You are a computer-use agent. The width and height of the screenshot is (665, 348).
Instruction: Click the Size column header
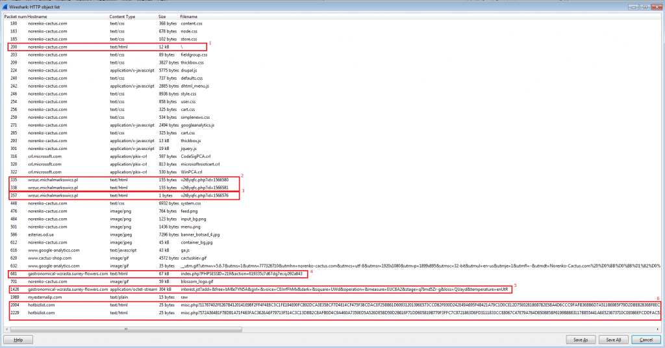tap(162, 16)
